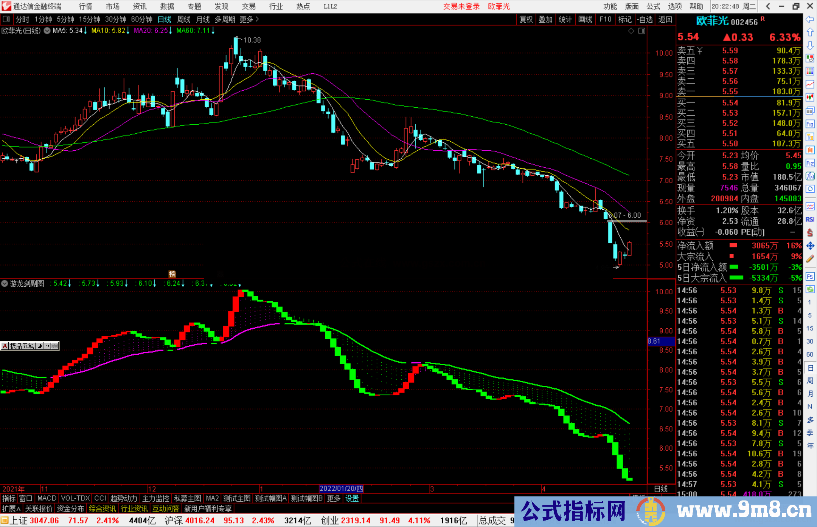Click the 复权 button
Viewport: 817px width, 527px height.
coord(526,19)
